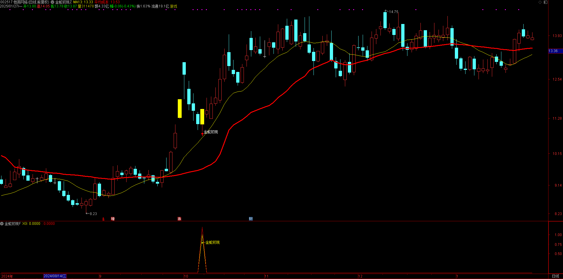
Task: Open the 财 financial event marker
Action: click(251, 219)
